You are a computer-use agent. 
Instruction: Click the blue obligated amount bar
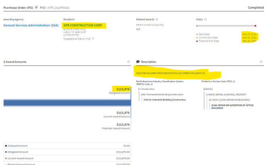click(x=67, y=103)
